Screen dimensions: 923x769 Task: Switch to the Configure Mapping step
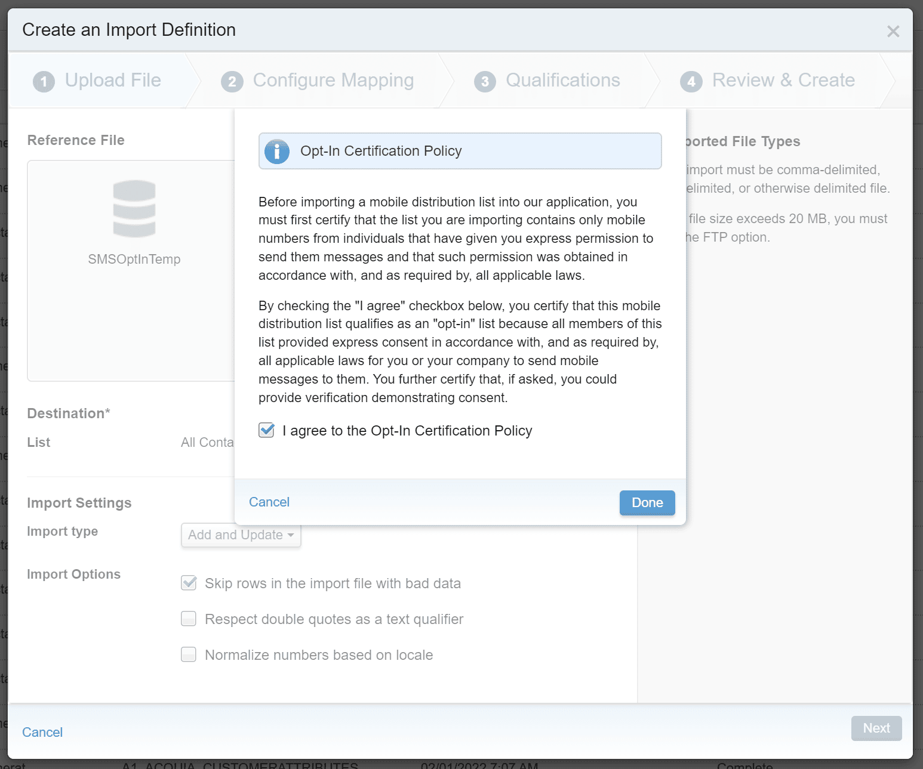(333, 81)
